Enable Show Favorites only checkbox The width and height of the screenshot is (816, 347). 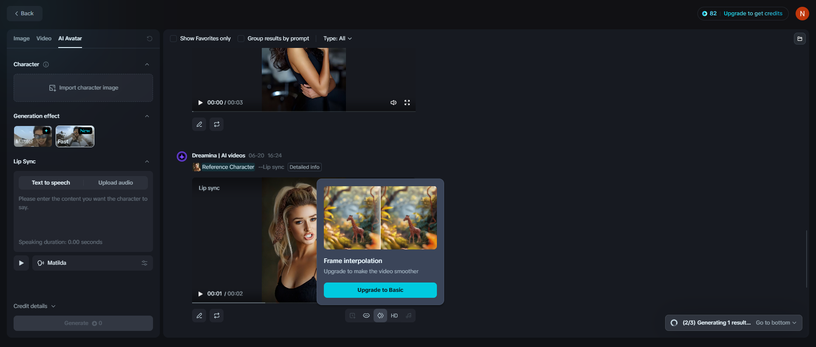point(173,39)
